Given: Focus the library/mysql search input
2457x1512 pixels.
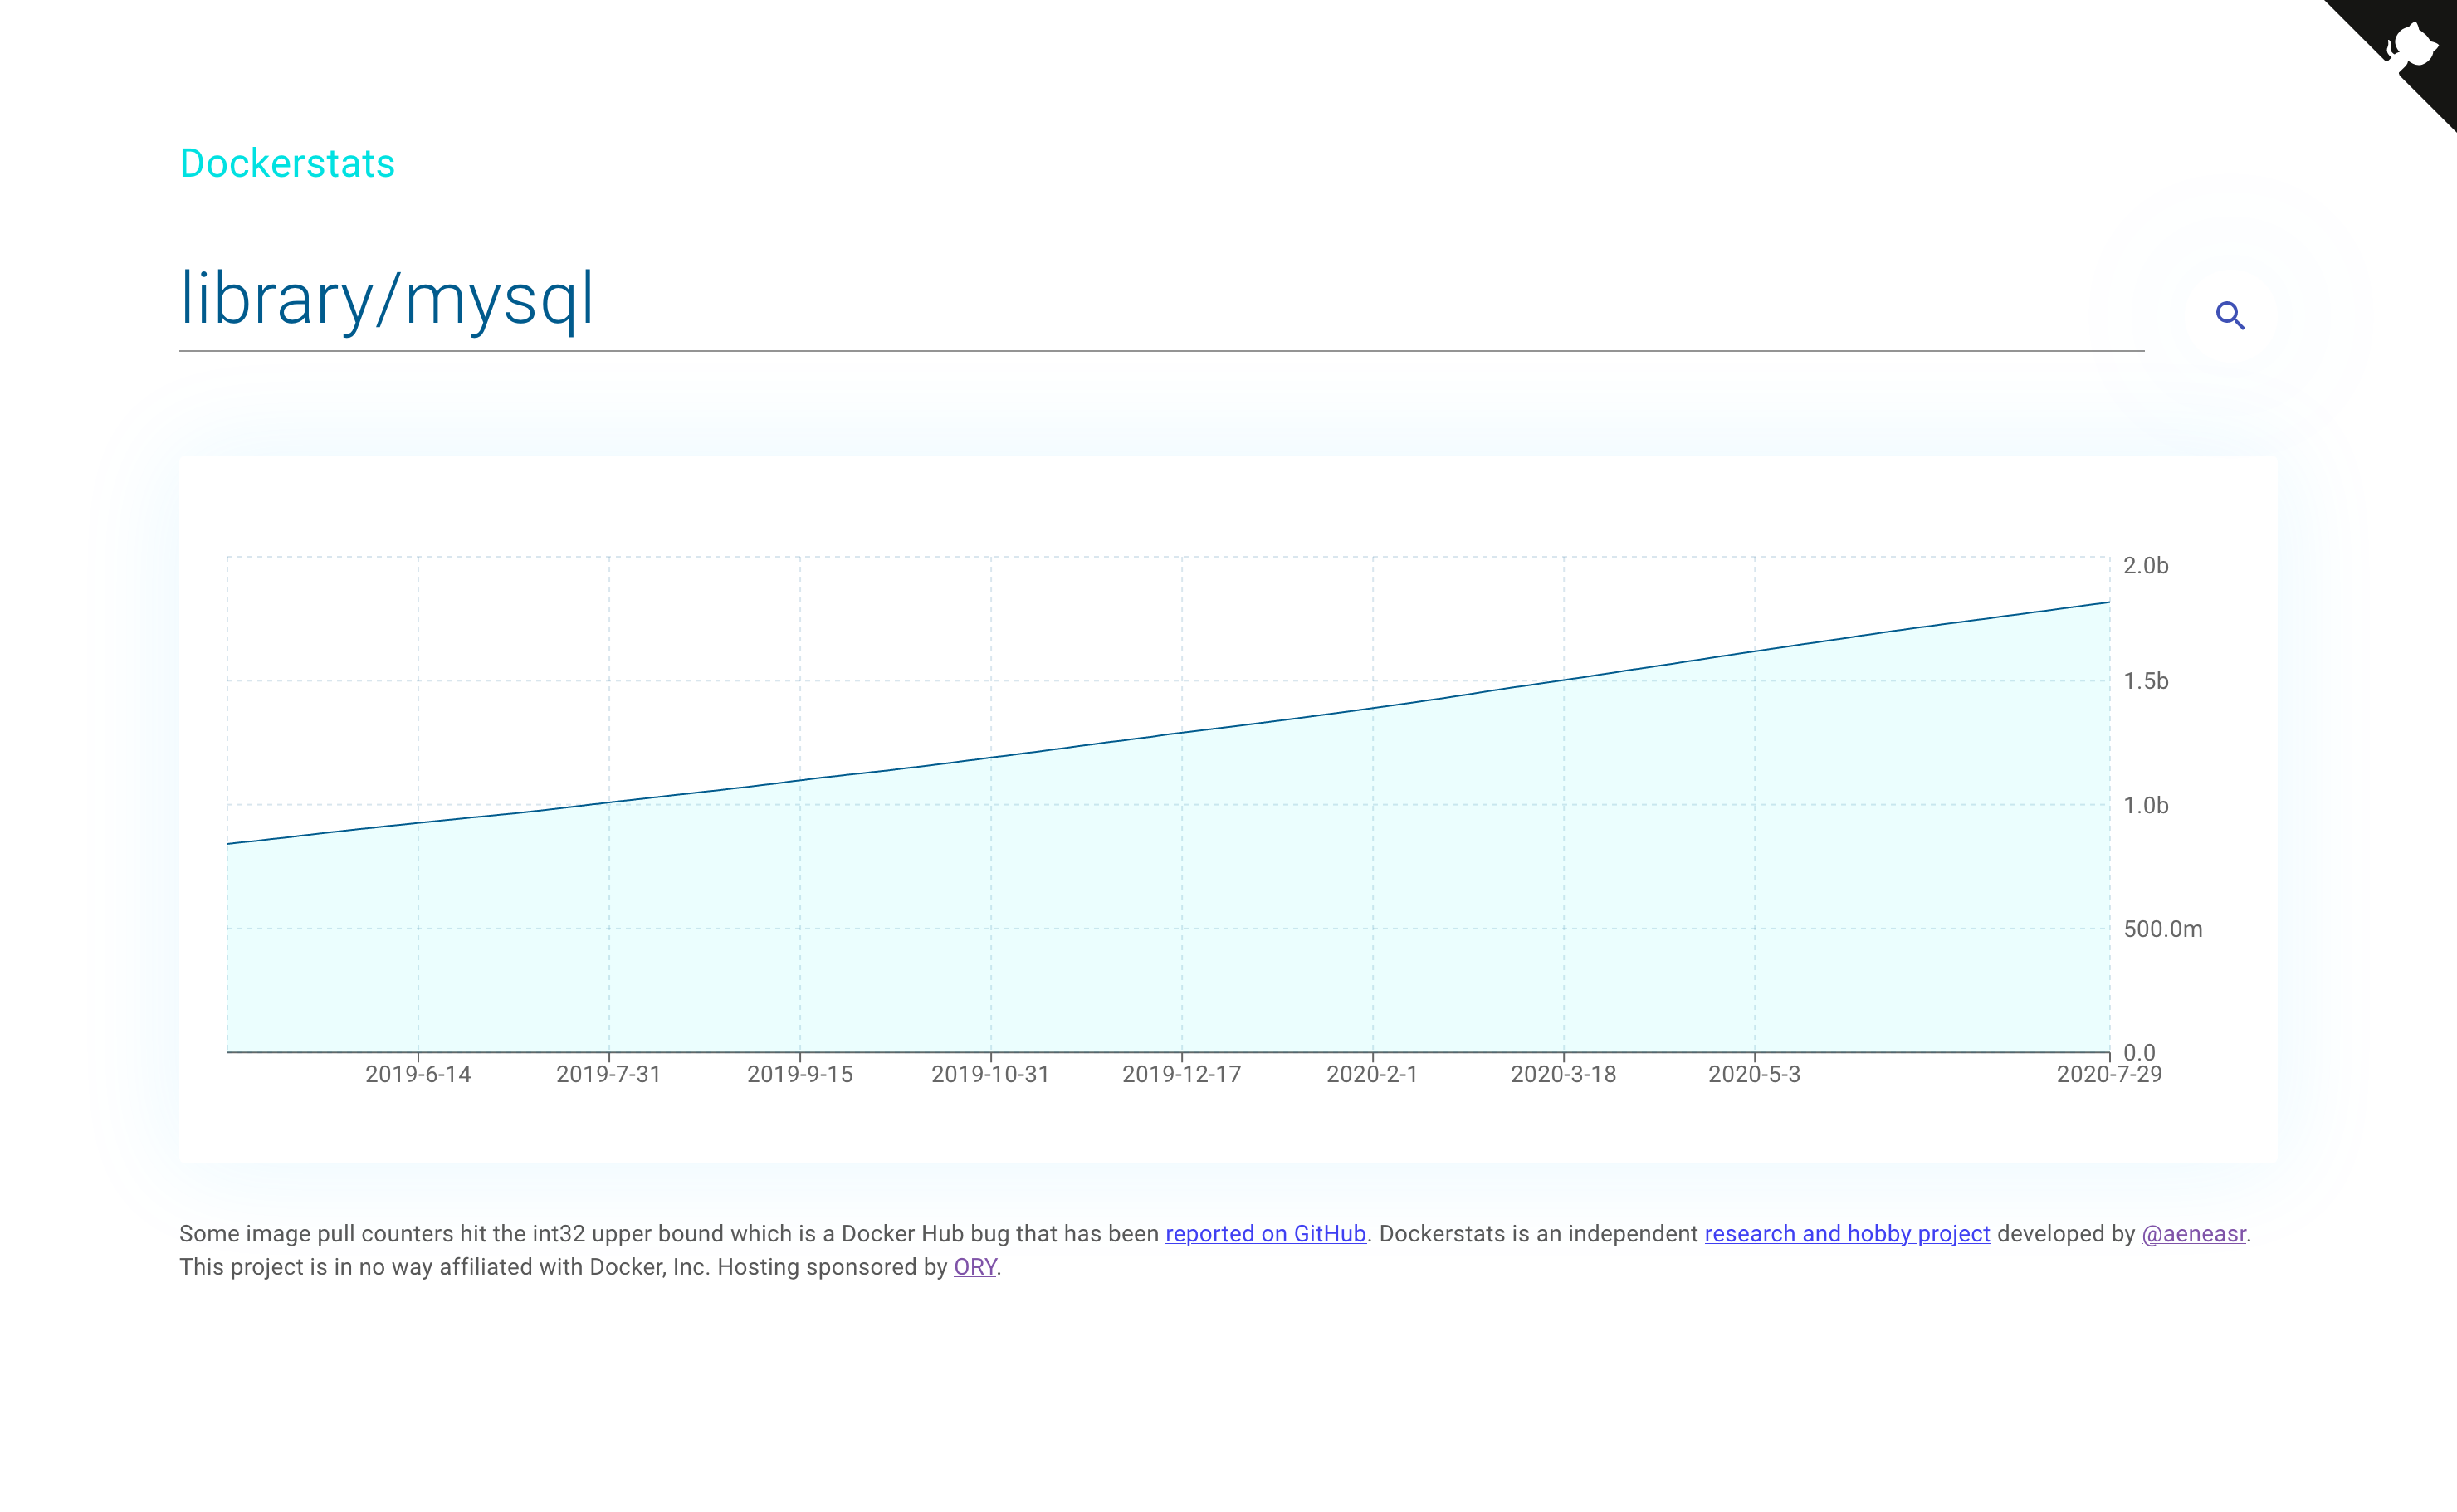Looking at the screenshot, I should (x=1160, y=299).
